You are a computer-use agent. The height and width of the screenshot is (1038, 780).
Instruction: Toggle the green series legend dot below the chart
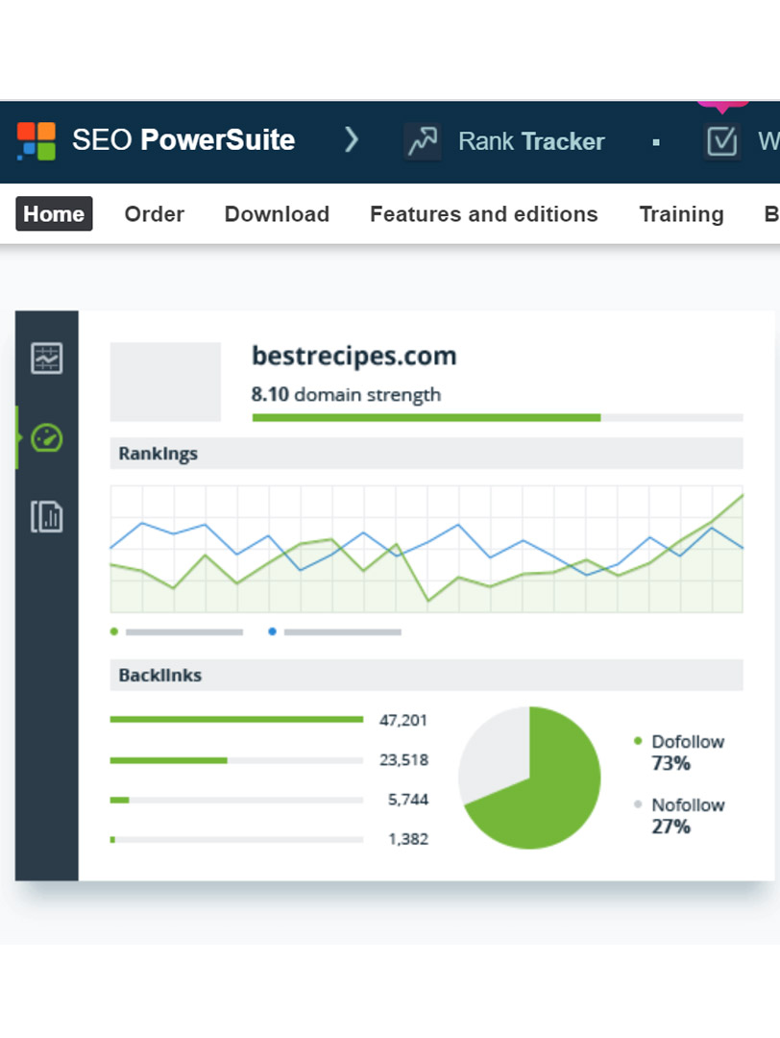pyautogui.click(x=114, y=631)
